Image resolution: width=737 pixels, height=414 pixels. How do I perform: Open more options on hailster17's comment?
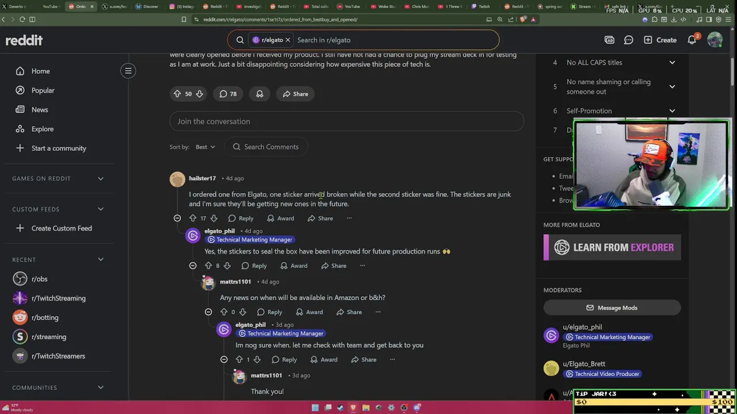click(349, 218)
